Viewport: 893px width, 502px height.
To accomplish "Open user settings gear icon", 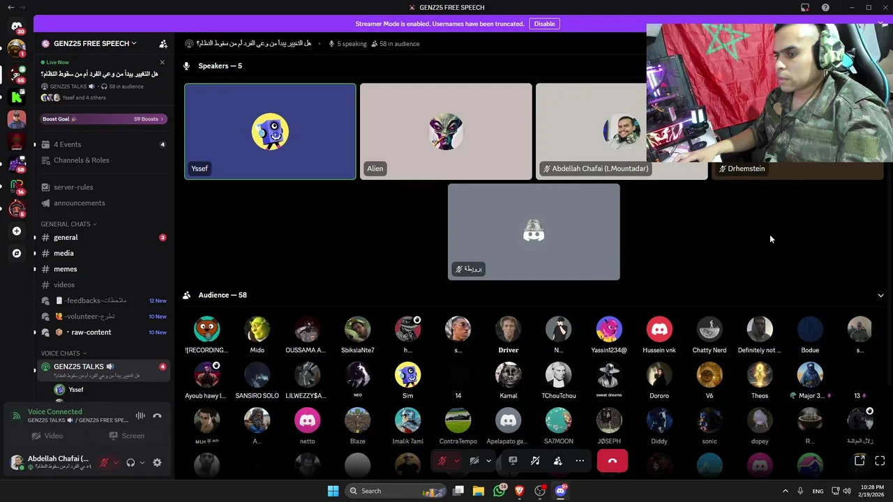I will click(x=157, y=462).
